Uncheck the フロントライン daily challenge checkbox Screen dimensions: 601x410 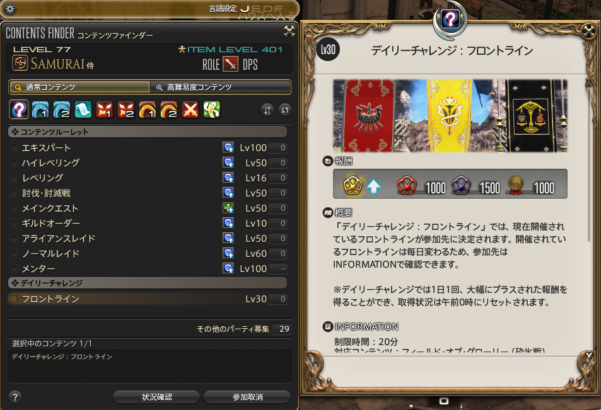pyautogui.click(x=14, y=299)
